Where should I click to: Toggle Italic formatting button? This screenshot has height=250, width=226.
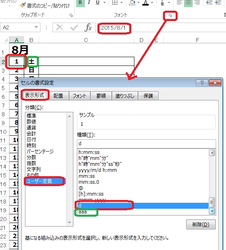pyautogui.click(x=89, y=3)
